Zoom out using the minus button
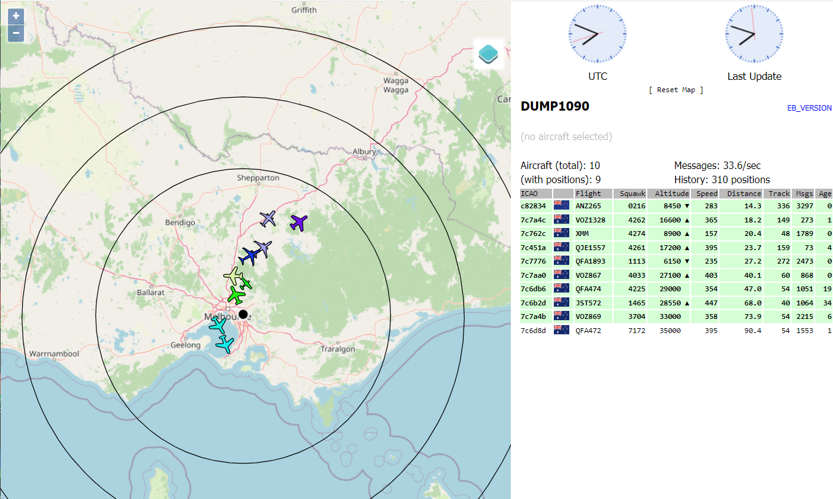The width and height of the screenshot is (833, 499). tap(15, 33)
